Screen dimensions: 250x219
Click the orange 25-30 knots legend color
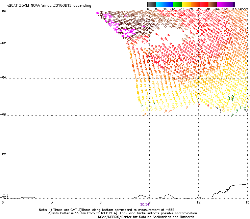coord(195,4)
